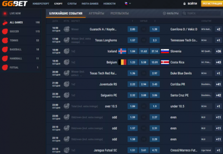Click the GG.BET logo
This screenshot has height=154, width=223.
pos(15,4)
